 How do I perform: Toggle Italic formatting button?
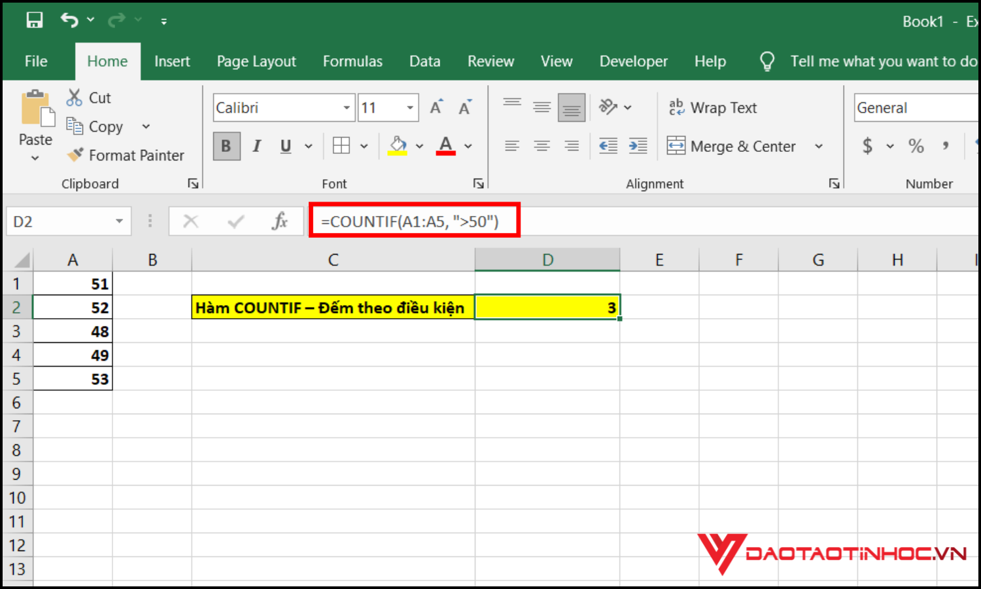coord(256,146)
